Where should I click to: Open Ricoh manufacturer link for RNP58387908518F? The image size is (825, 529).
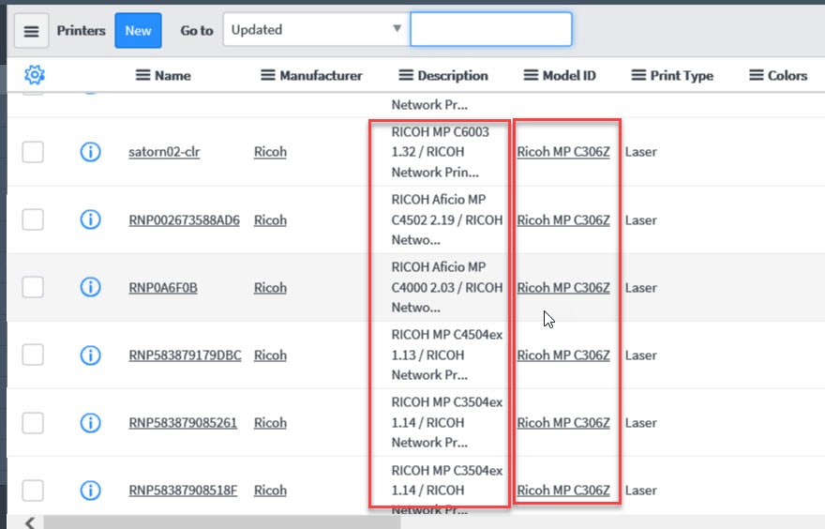coord(270,491)
